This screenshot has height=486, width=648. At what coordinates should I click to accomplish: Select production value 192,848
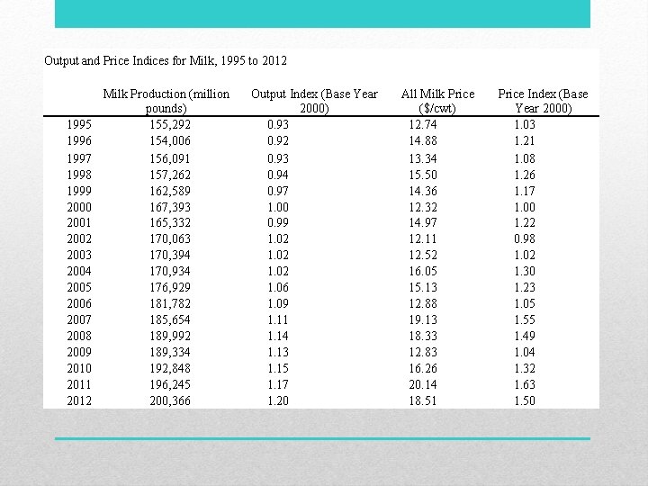tap(170, 367)
